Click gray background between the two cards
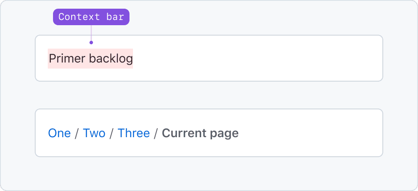This screenshot has height=191, width=418. tap(209, 95)
